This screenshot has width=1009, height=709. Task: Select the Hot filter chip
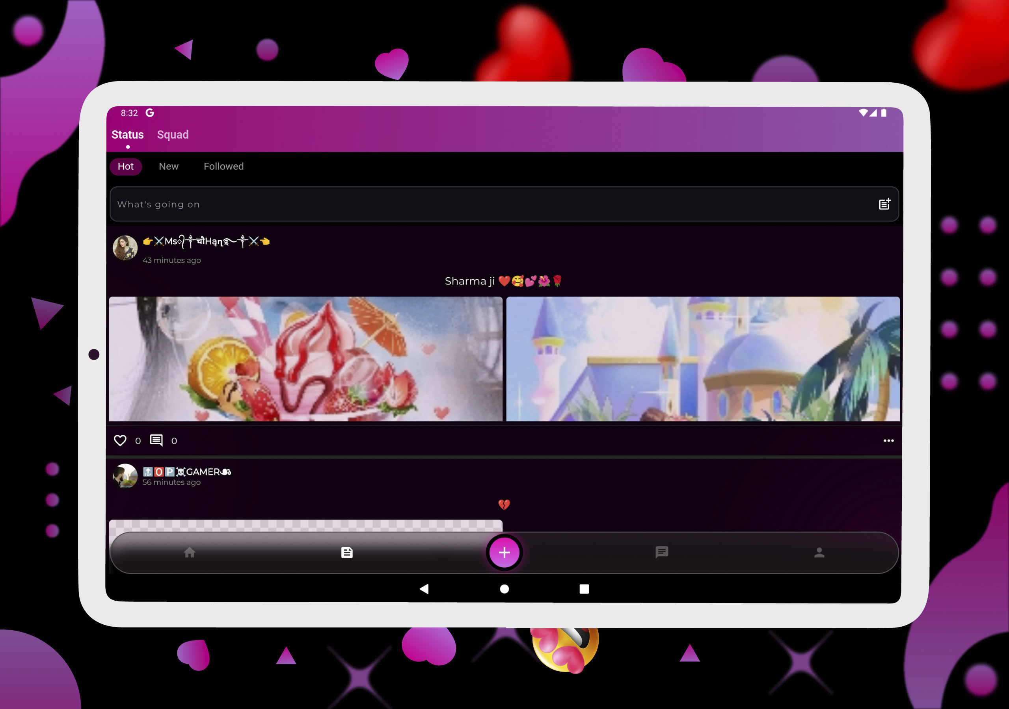point(126,167)
